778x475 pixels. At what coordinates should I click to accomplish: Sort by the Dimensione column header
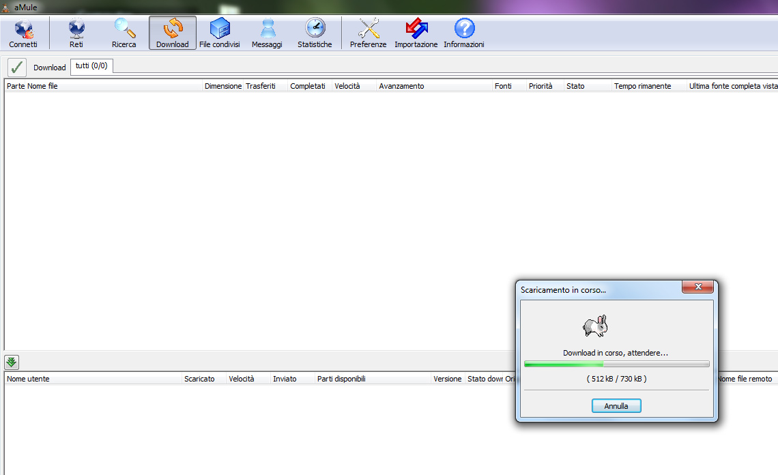pos(222,86)
